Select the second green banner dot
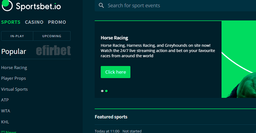 (106, 91)
